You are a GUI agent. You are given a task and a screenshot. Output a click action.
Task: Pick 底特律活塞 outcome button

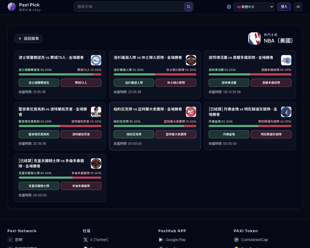[229, 83]
